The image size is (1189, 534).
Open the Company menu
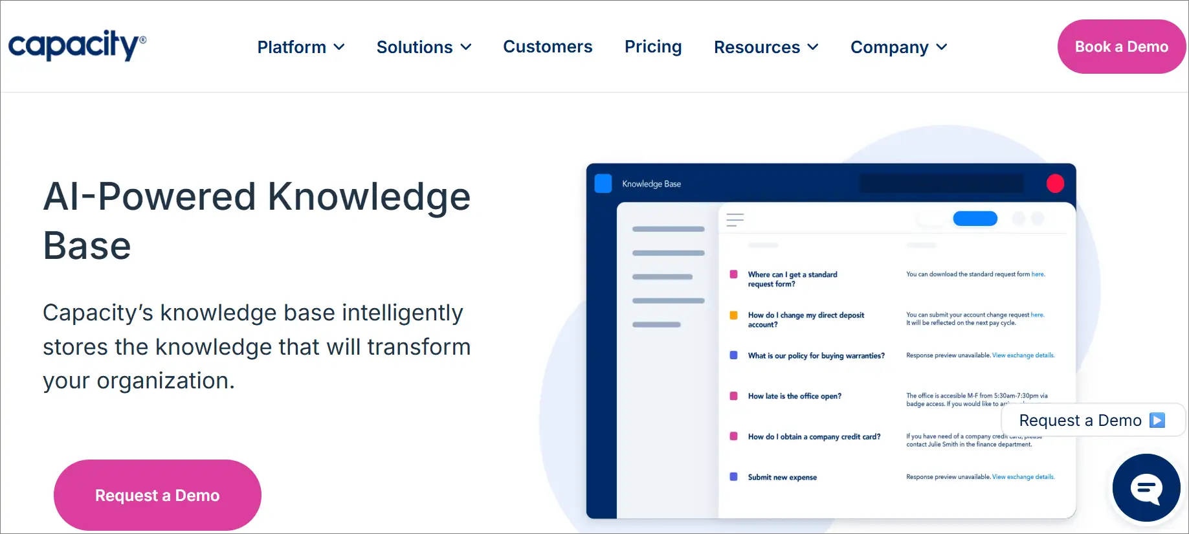tap(899, 47)
